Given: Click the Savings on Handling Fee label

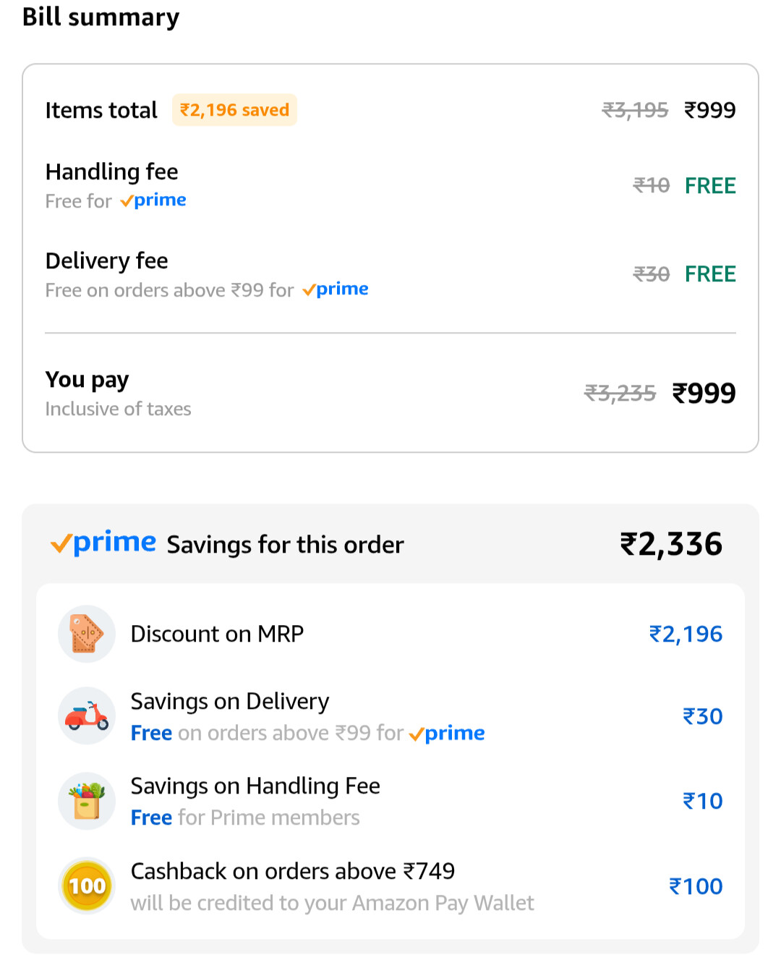Looking at the screenshot, I should click(255, 786).
